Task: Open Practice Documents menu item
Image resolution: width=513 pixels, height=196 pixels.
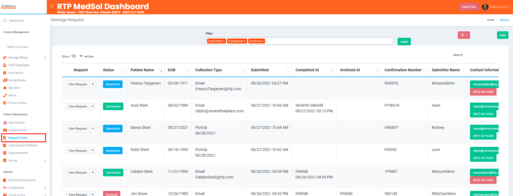Action: (22, 180)
